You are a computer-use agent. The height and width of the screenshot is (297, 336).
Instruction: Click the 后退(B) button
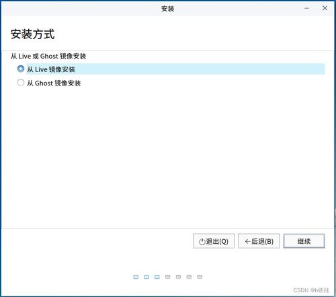tap(259, 241)
